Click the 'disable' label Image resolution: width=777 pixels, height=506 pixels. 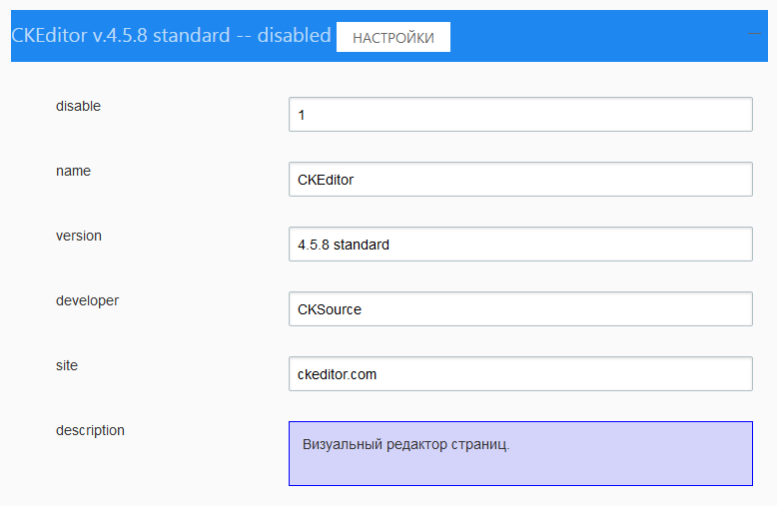[x=78, y=106]
